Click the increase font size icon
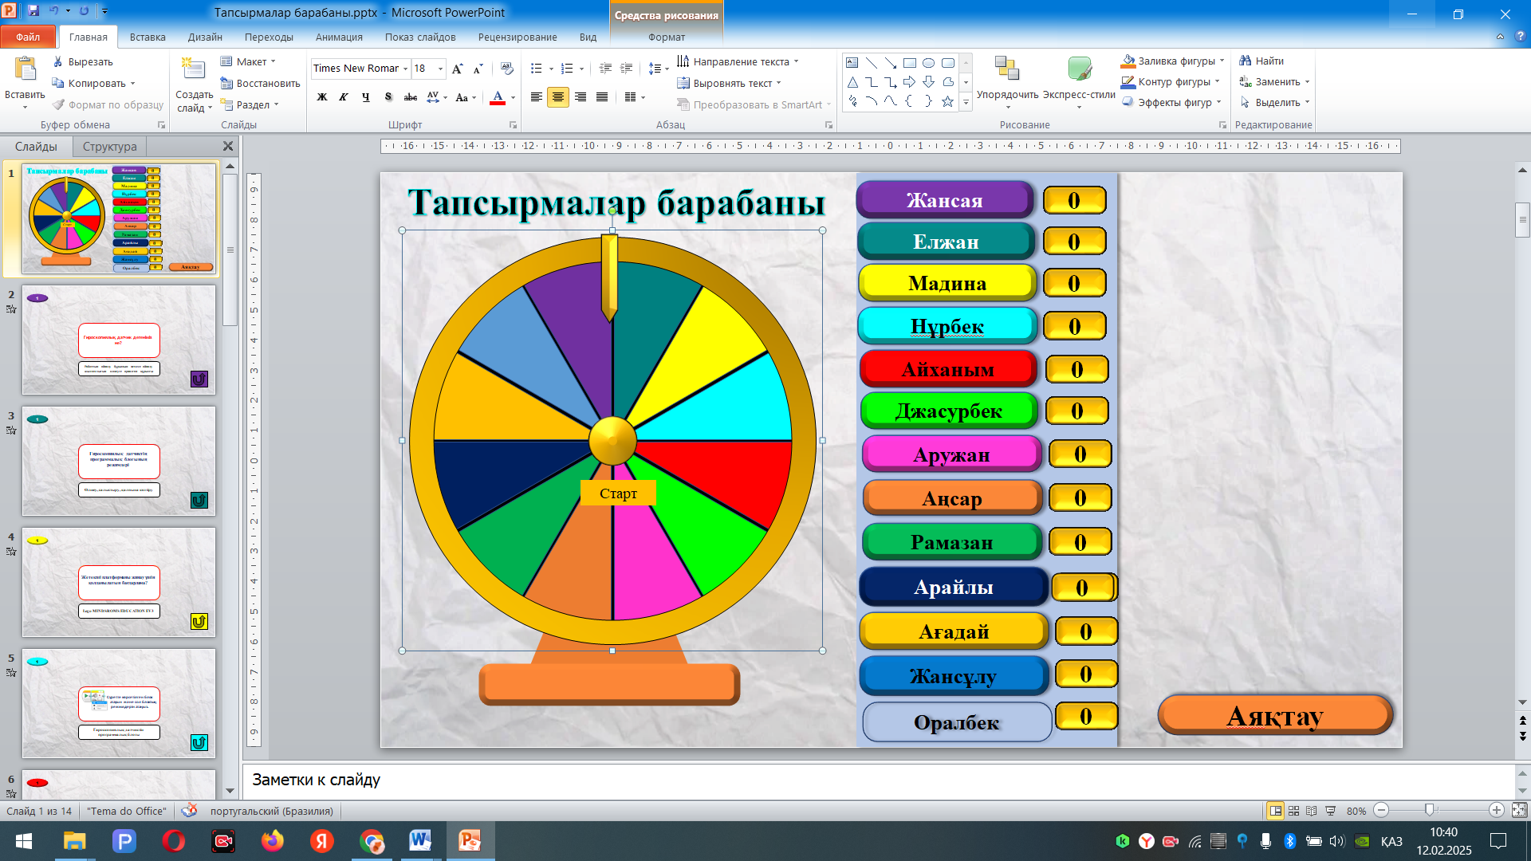 pyautogui.click(x=457, y=69)
